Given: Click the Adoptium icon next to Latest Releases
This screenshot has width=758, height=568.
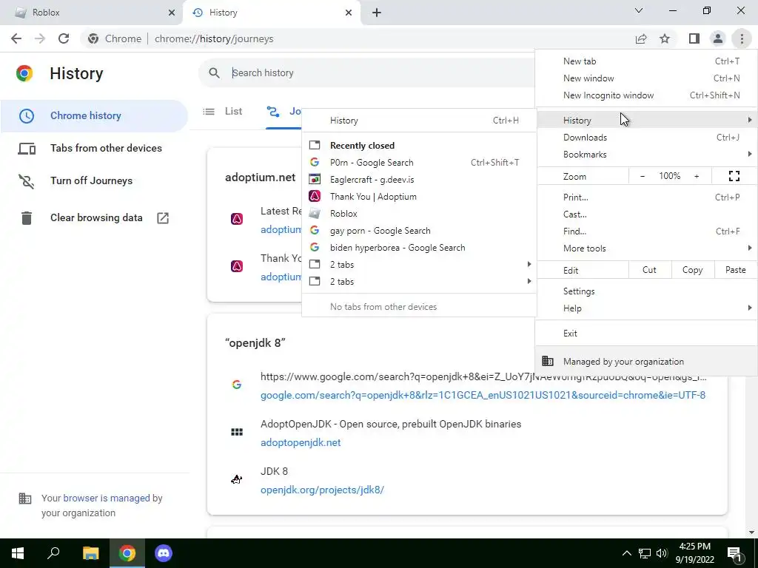Looking at the screenshot, I should 237,219.
